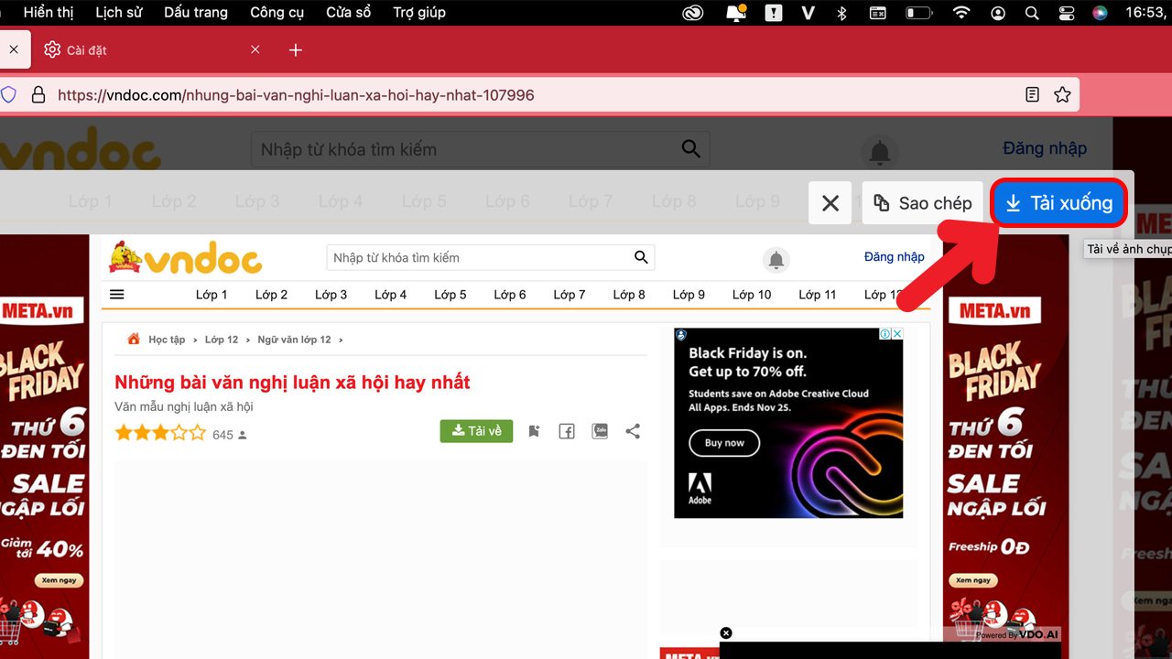Screen dimensions: 1172x659
Task: Click the preview's Nhập từ khóa tìm kiếm field
Action: pos(491,258)
